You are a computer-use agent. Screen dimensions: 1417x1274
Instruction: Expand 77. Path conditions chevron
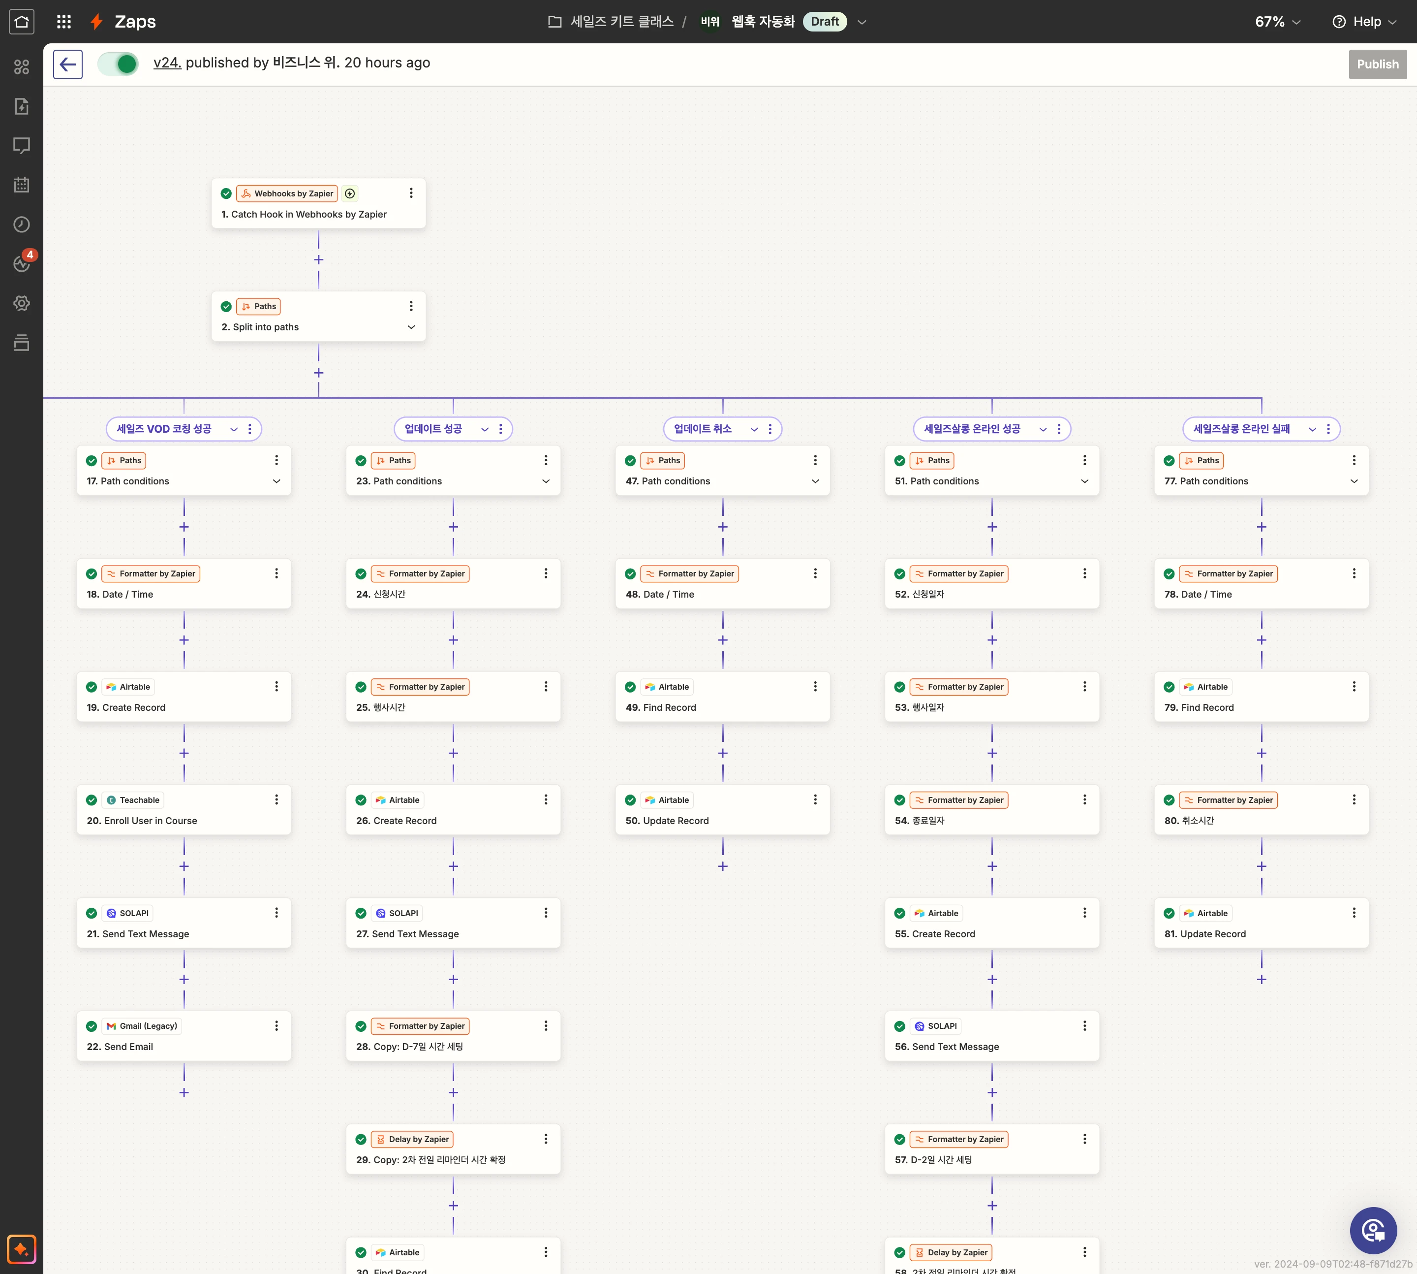click(x=1354, y=481)
